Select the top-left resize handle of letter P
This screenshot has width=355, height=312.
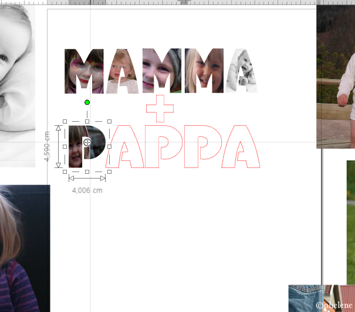pyautogui.click(x=65, y=122)
